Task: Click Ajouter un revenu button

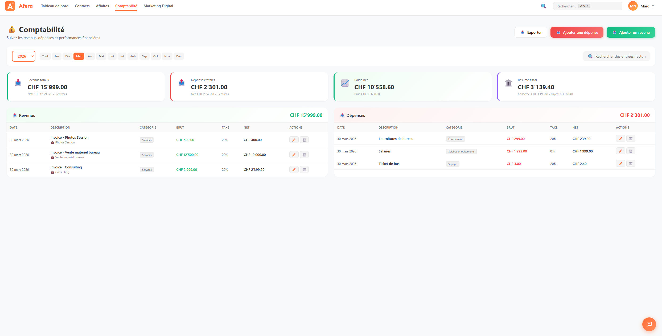Action: (x=631, y=32)
